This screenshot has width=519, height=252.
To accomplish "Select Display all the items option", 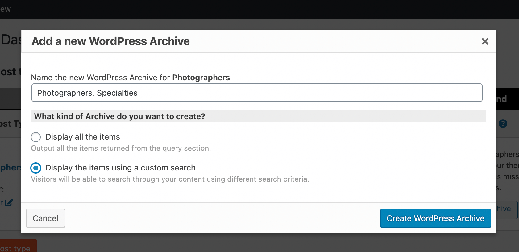I will [36, 137].
